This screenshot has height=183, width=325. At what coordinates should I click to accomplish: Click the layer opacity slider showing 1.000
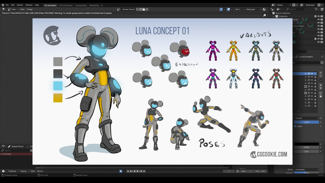pos(306,122)
